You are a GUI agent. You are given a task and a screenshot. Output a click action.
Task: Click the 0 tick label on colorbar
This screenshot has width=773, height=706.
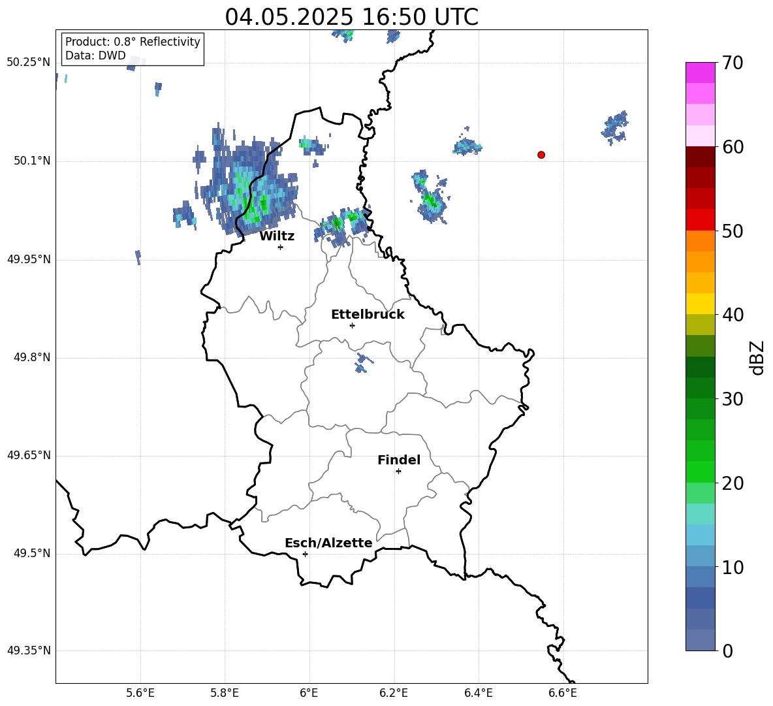(727, 650)
